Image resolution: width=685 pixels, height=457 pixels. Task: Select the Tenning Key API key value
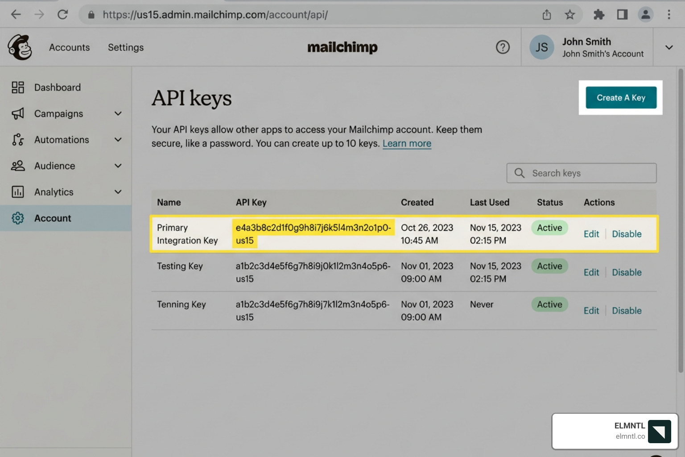[313, 311]
